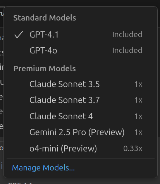Choose Gemini 2.5 Pro (Preview)

point(81,132)
